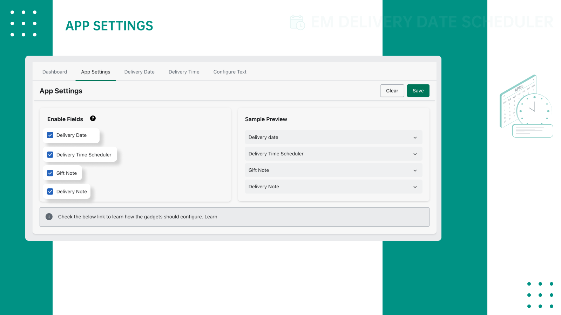Switch to the Delivery Time tab
561x315 pixels.
(184, 72)
